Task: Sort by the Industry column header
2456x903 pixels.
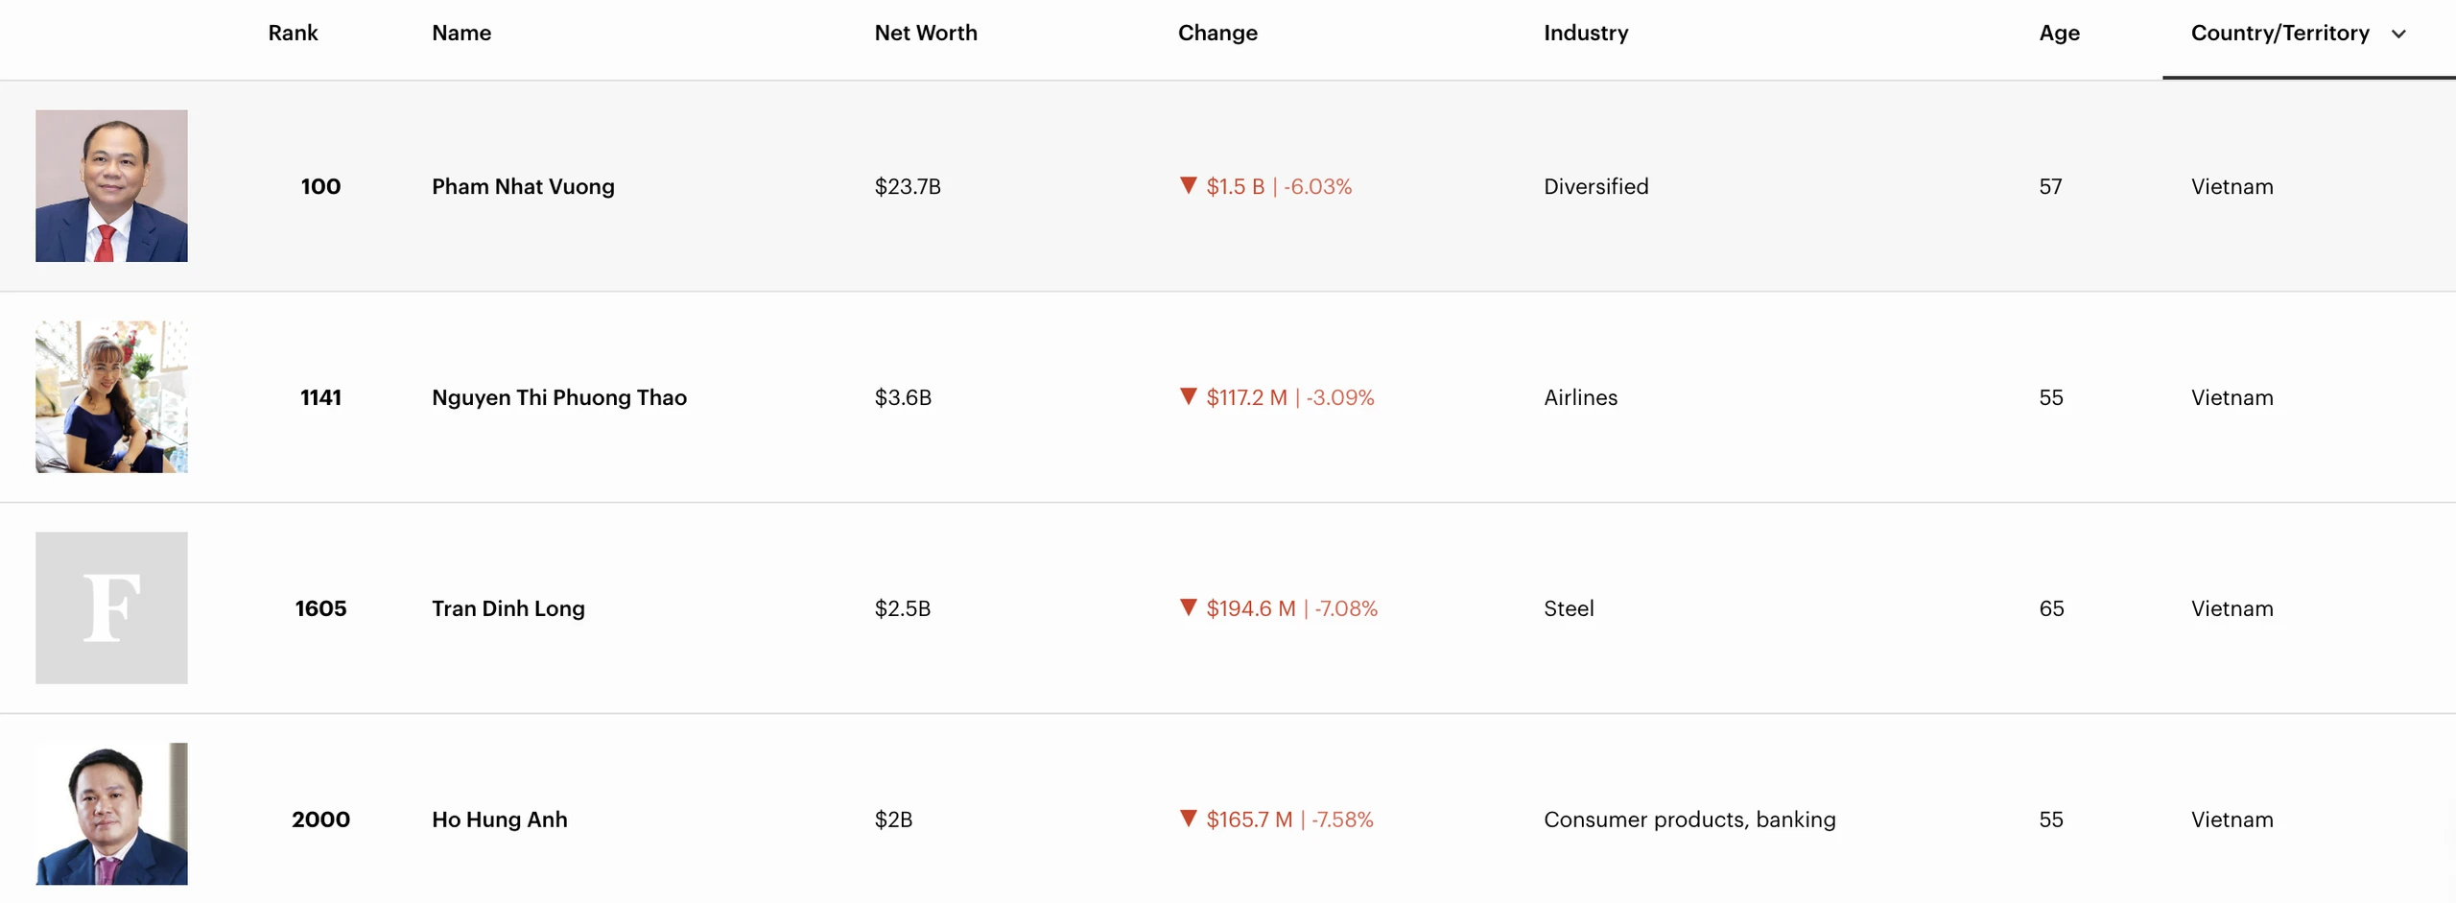Action: 1586,33
